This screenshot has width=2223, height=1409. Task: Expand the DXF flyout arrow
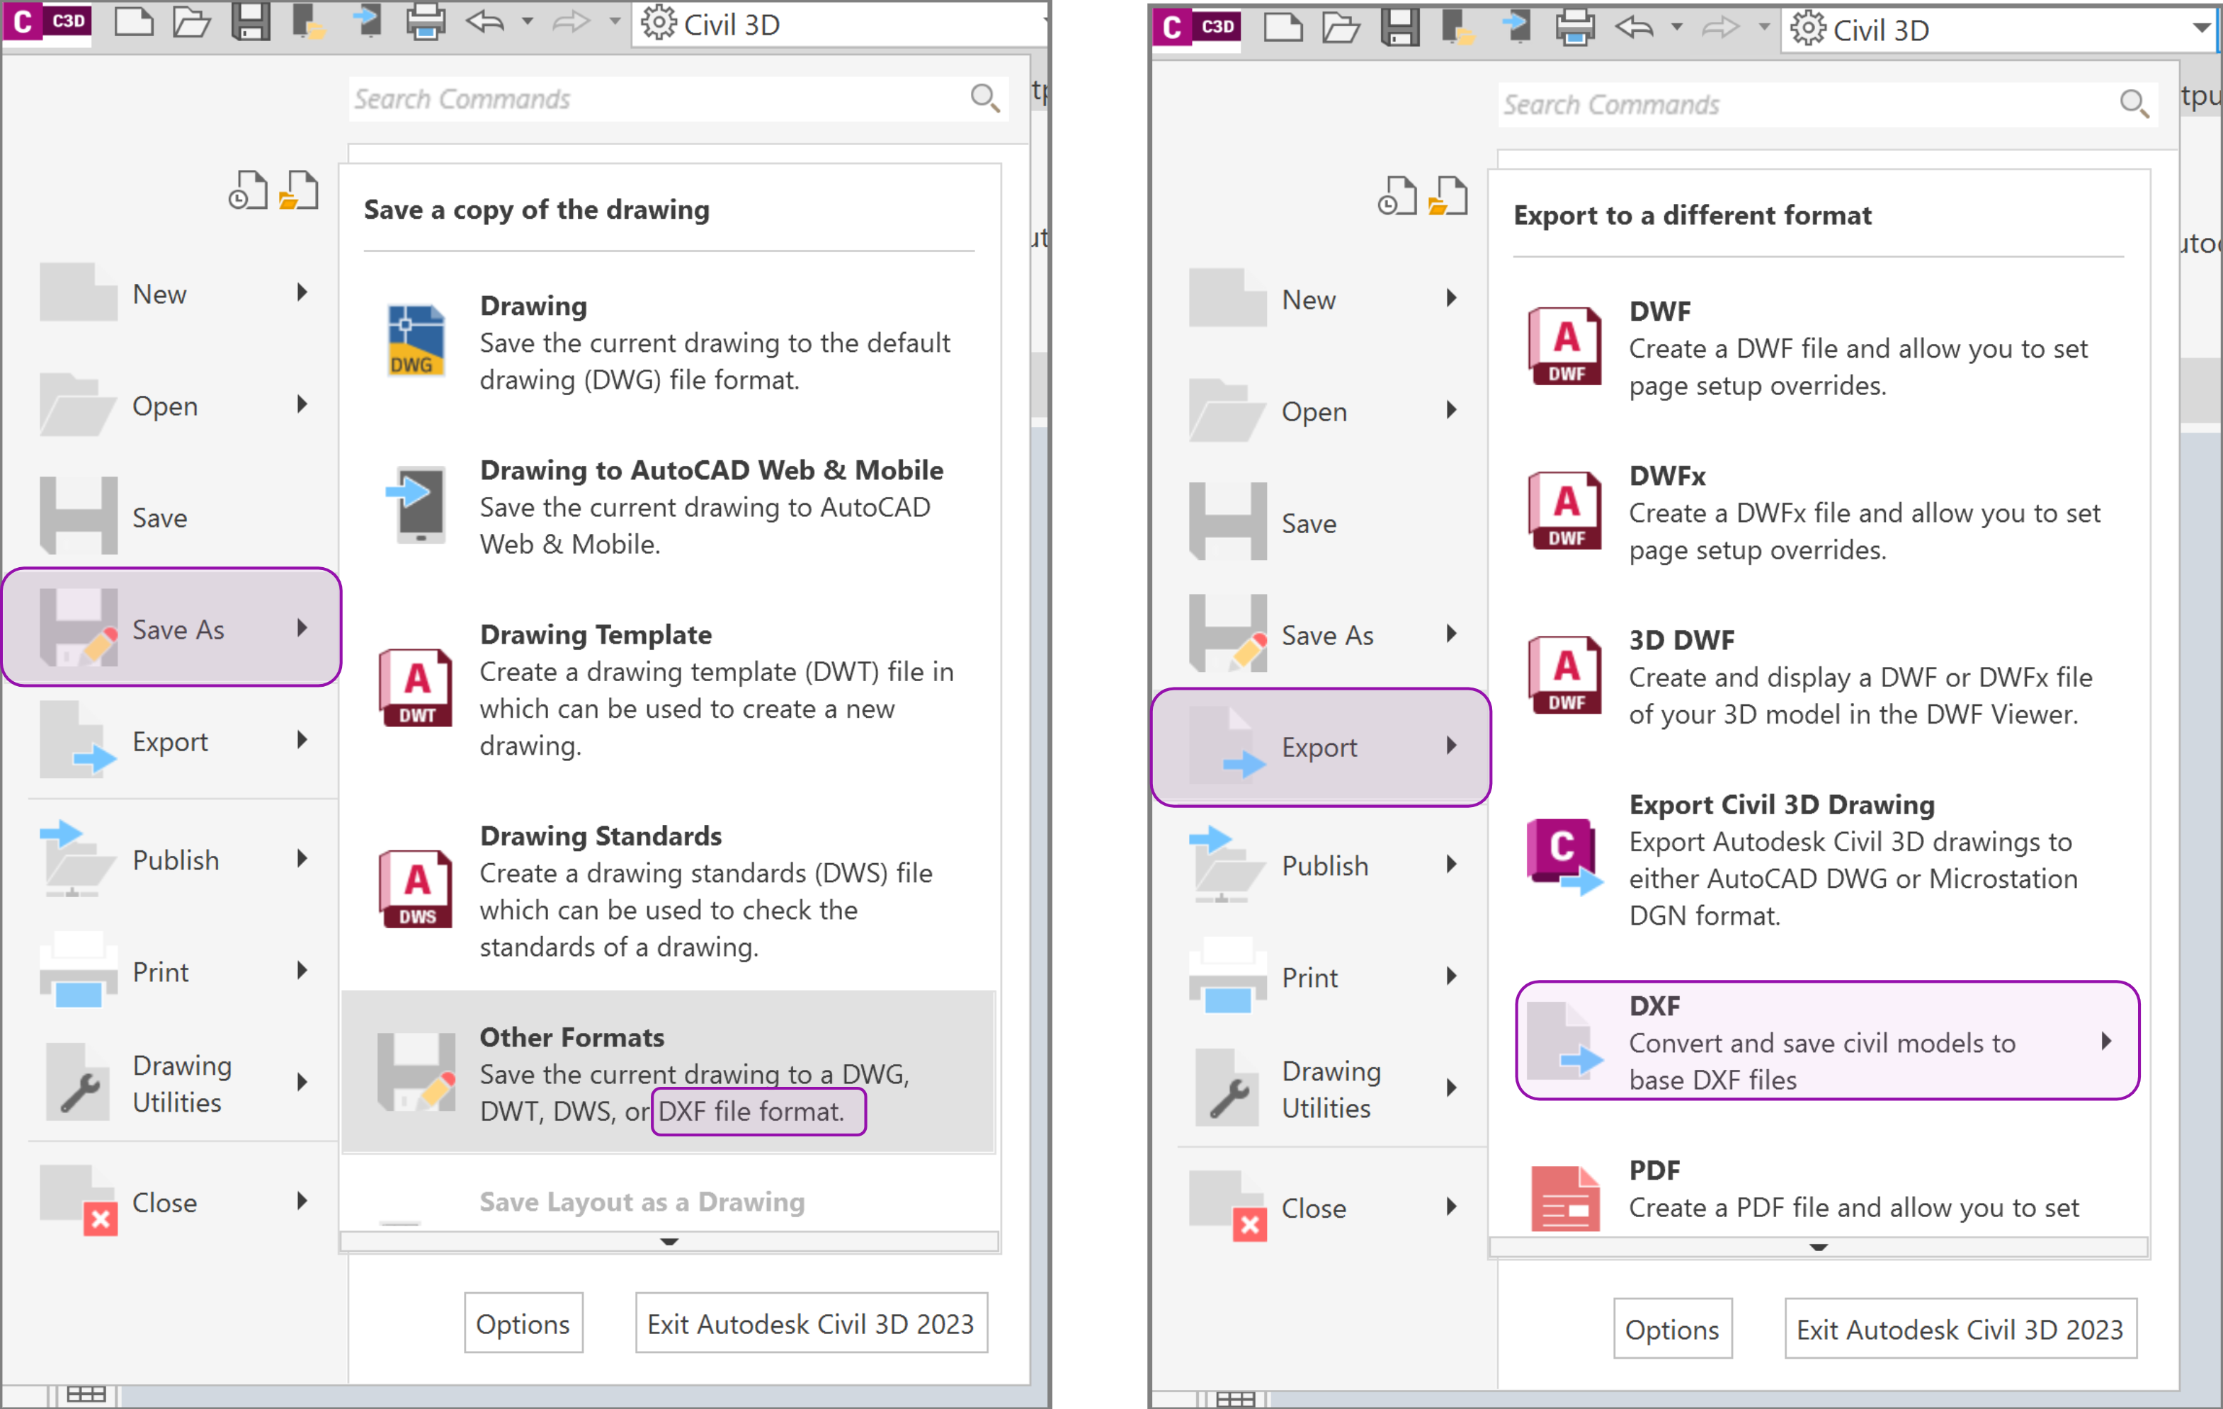click(2107, 1041)
